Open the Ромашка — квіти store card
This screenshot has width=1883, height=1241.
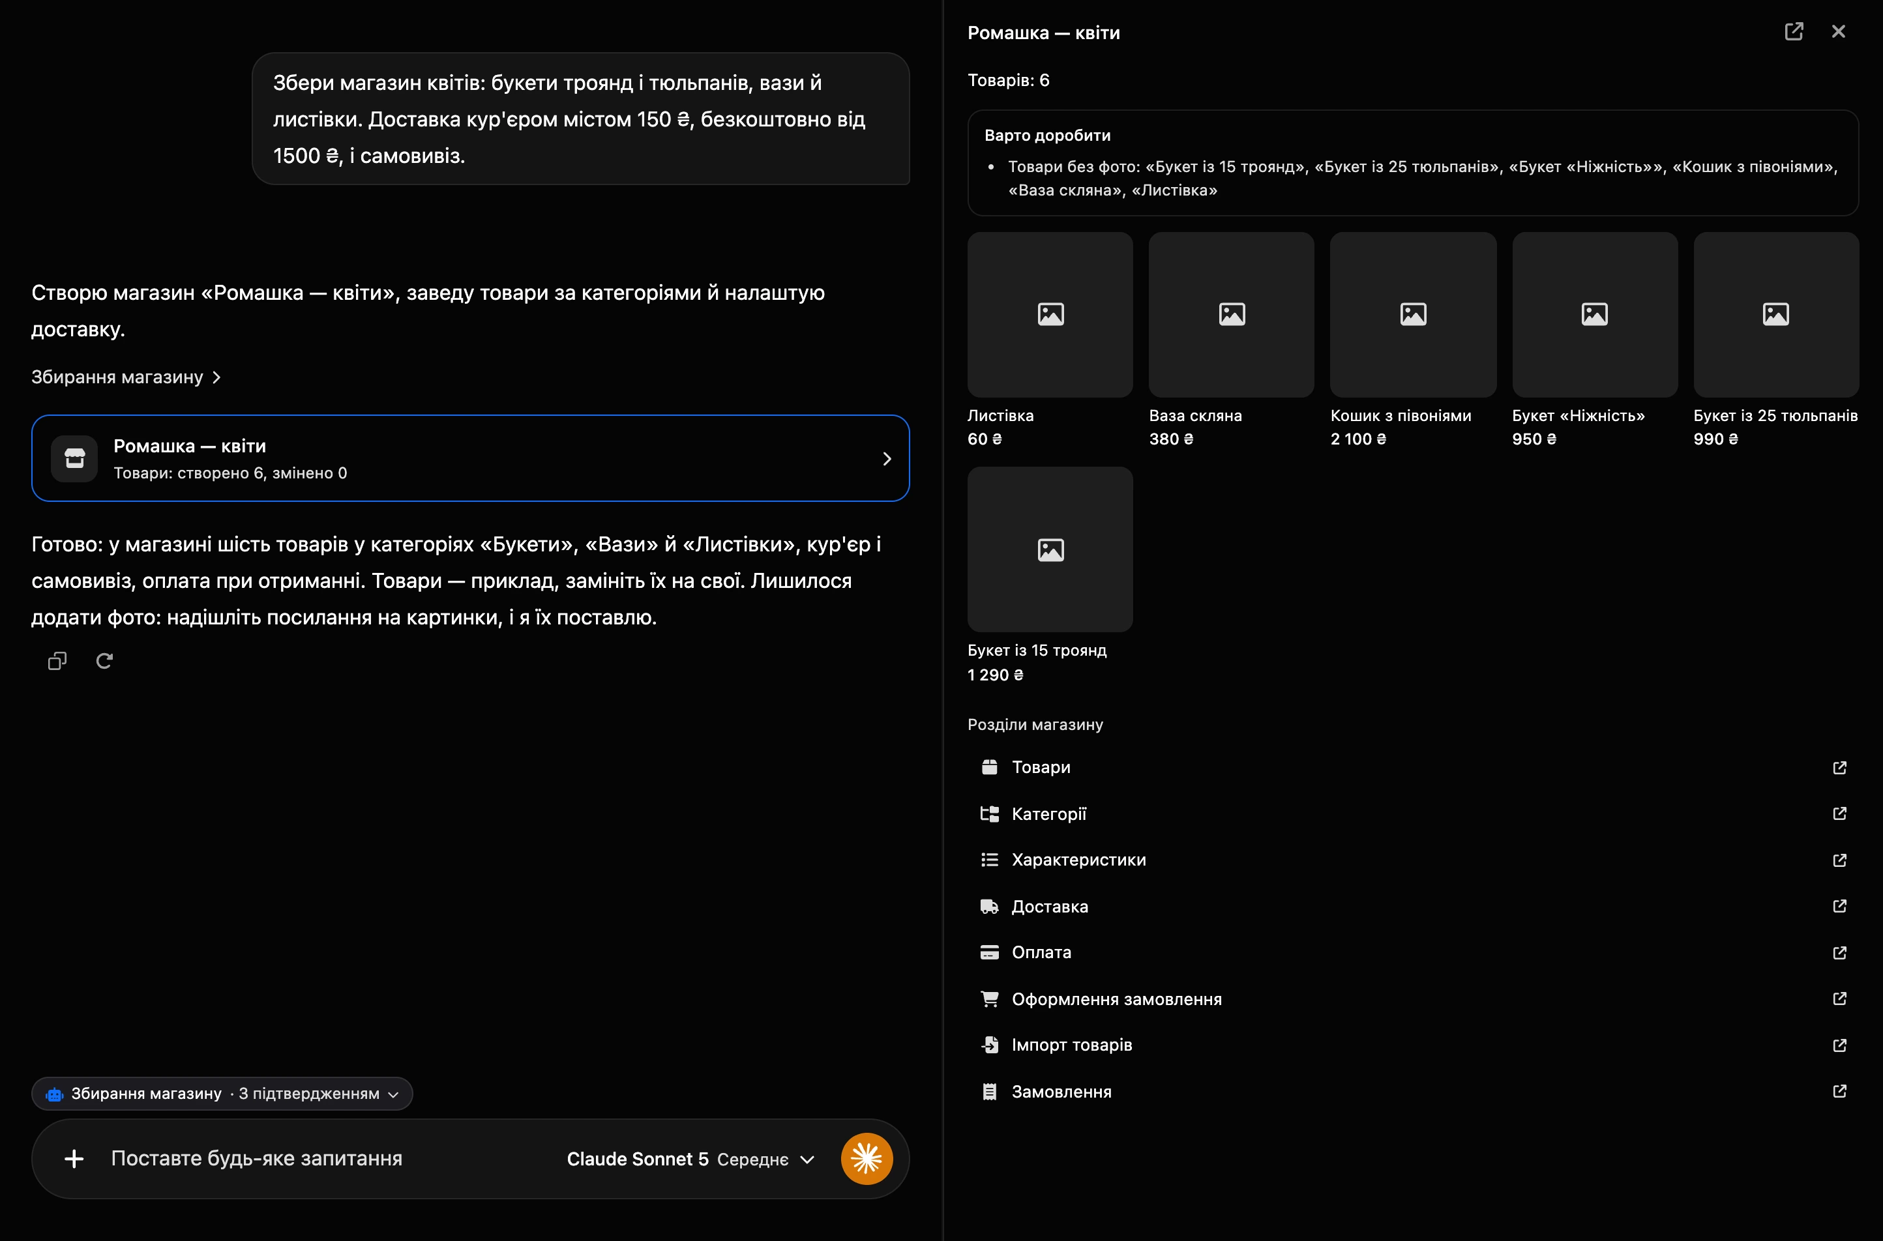470,458
